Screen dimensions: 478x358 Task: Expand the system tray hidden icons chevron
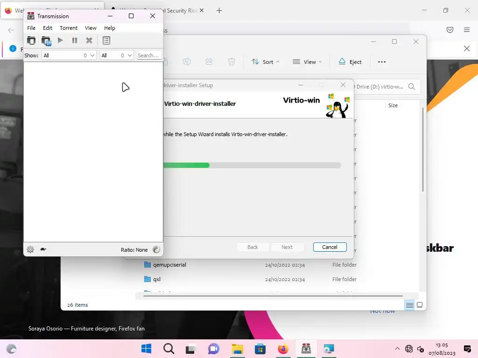pyautogui.click(x=397, y=349)
